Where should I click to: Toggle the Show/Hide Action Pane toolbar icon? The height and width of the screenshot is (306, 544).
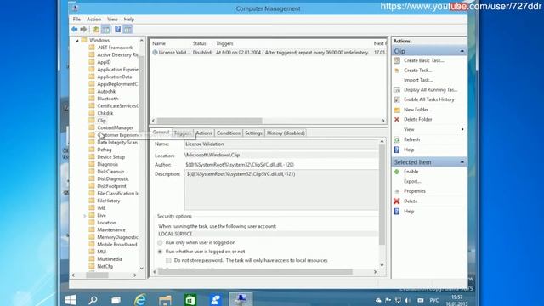pos(127,30)
